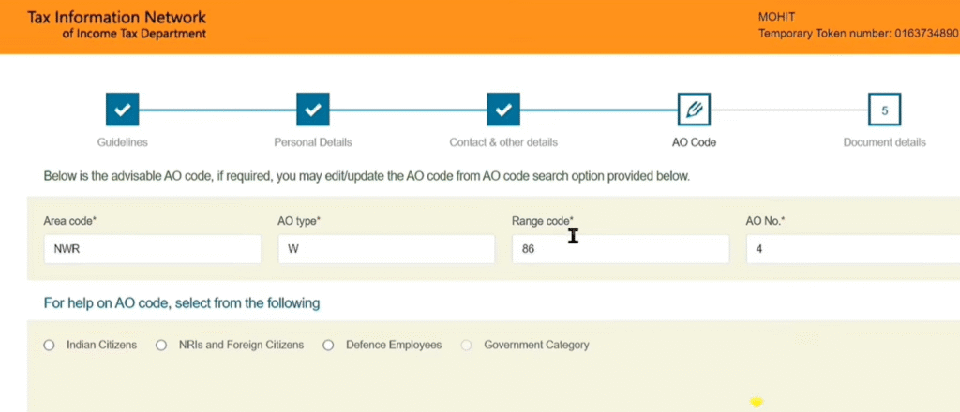The image size is (960, 412).
Task: Click the Personal Details checkmark icon
Action: (313, 110)
